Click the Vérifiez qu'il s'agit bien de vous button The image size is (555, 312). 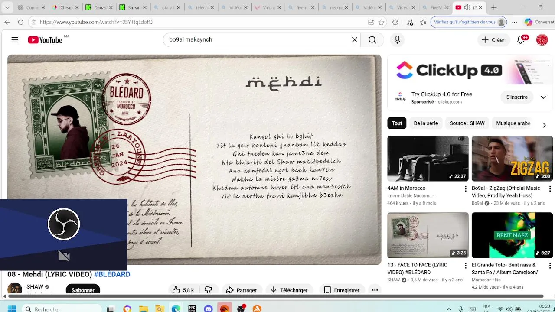[469, 22]
